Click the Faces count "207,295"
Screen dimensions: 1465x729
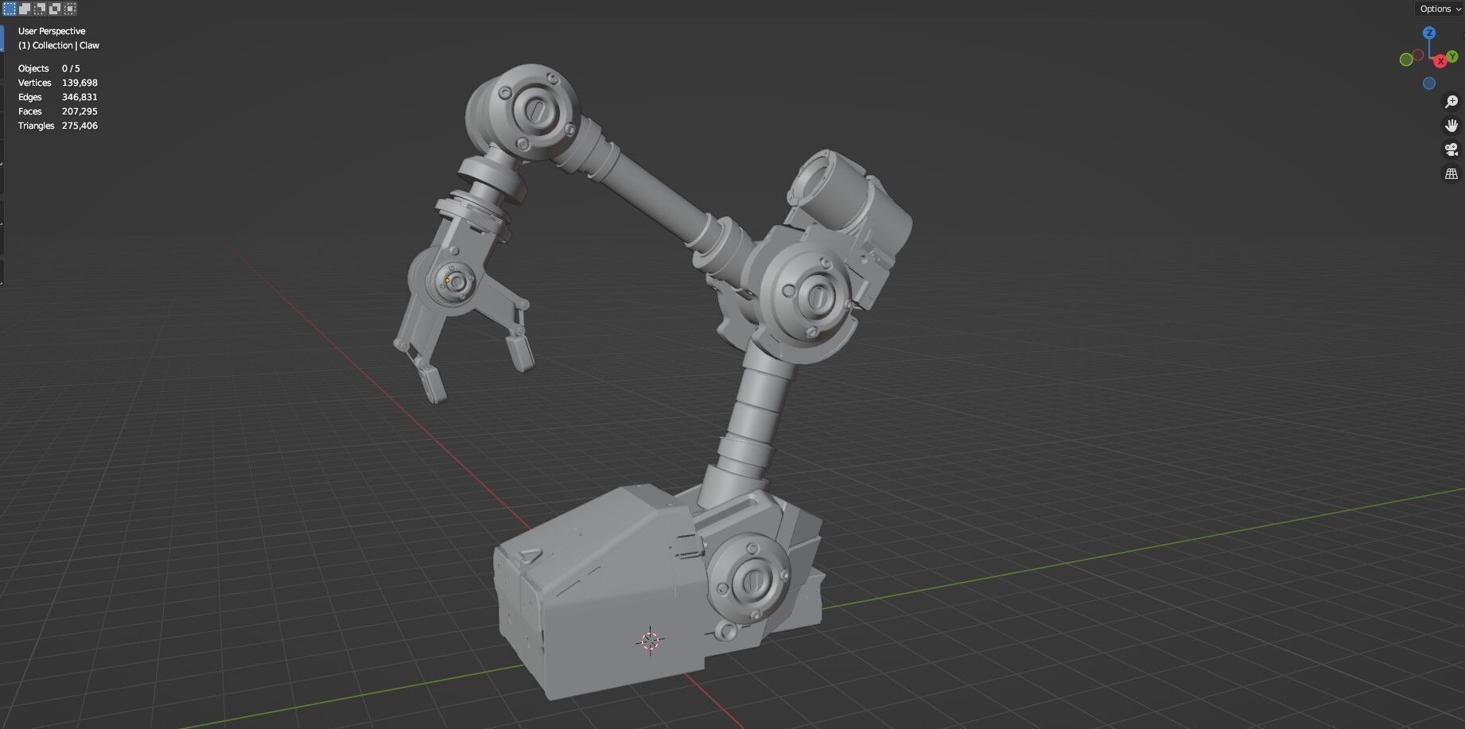80,111
